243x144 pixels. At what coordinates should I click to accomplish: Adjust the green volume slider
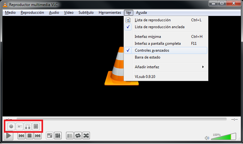coord(223,136)
